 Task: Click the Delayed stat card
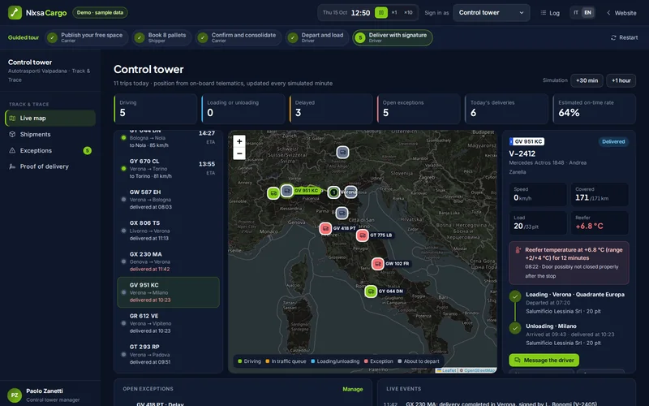(331, 109)
